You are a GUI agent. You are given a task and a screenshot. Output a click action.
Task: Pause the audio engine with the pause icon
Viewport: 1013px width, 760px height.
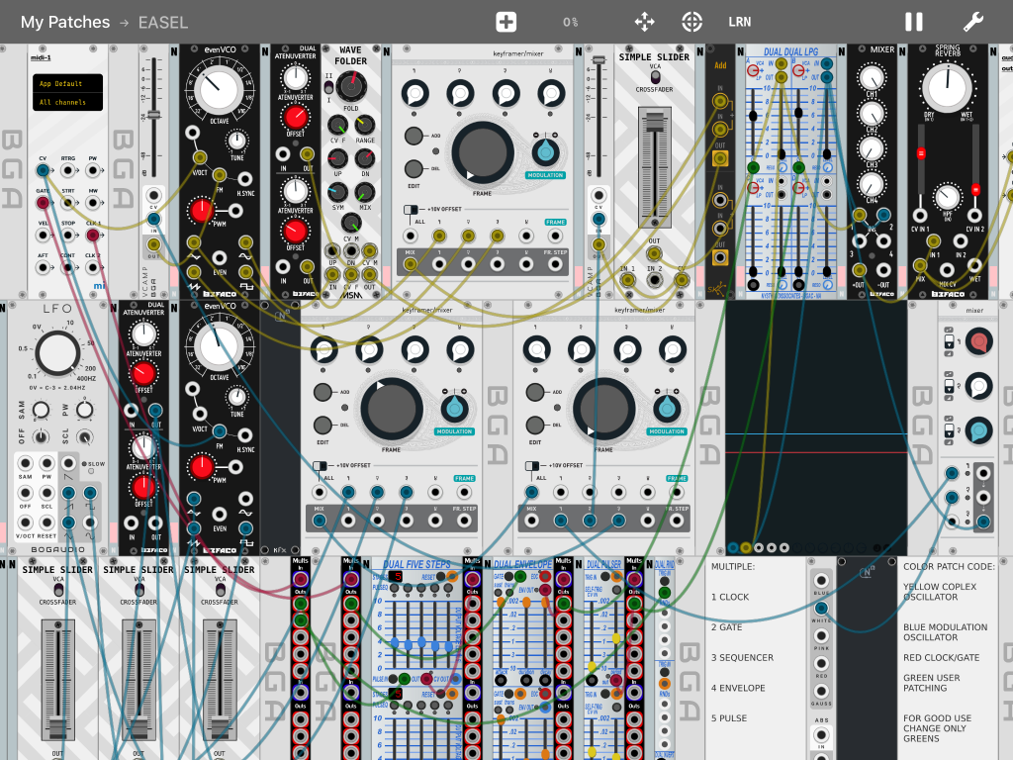[913, 22]
